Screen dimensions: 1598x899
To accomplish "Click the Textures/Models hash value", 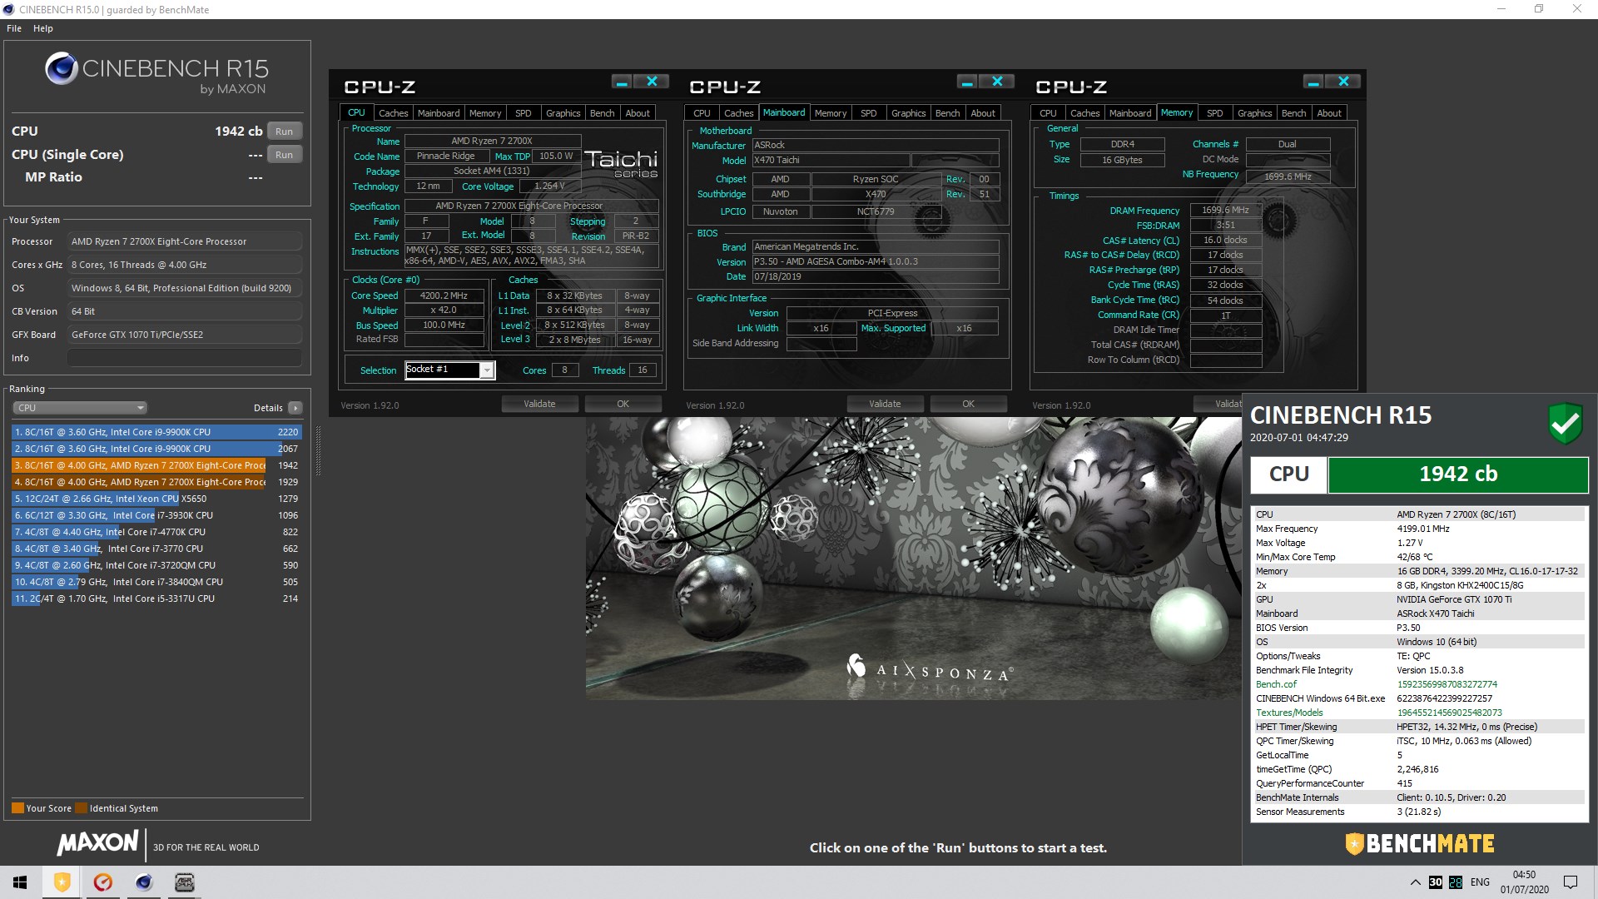I will [1449, 713].
